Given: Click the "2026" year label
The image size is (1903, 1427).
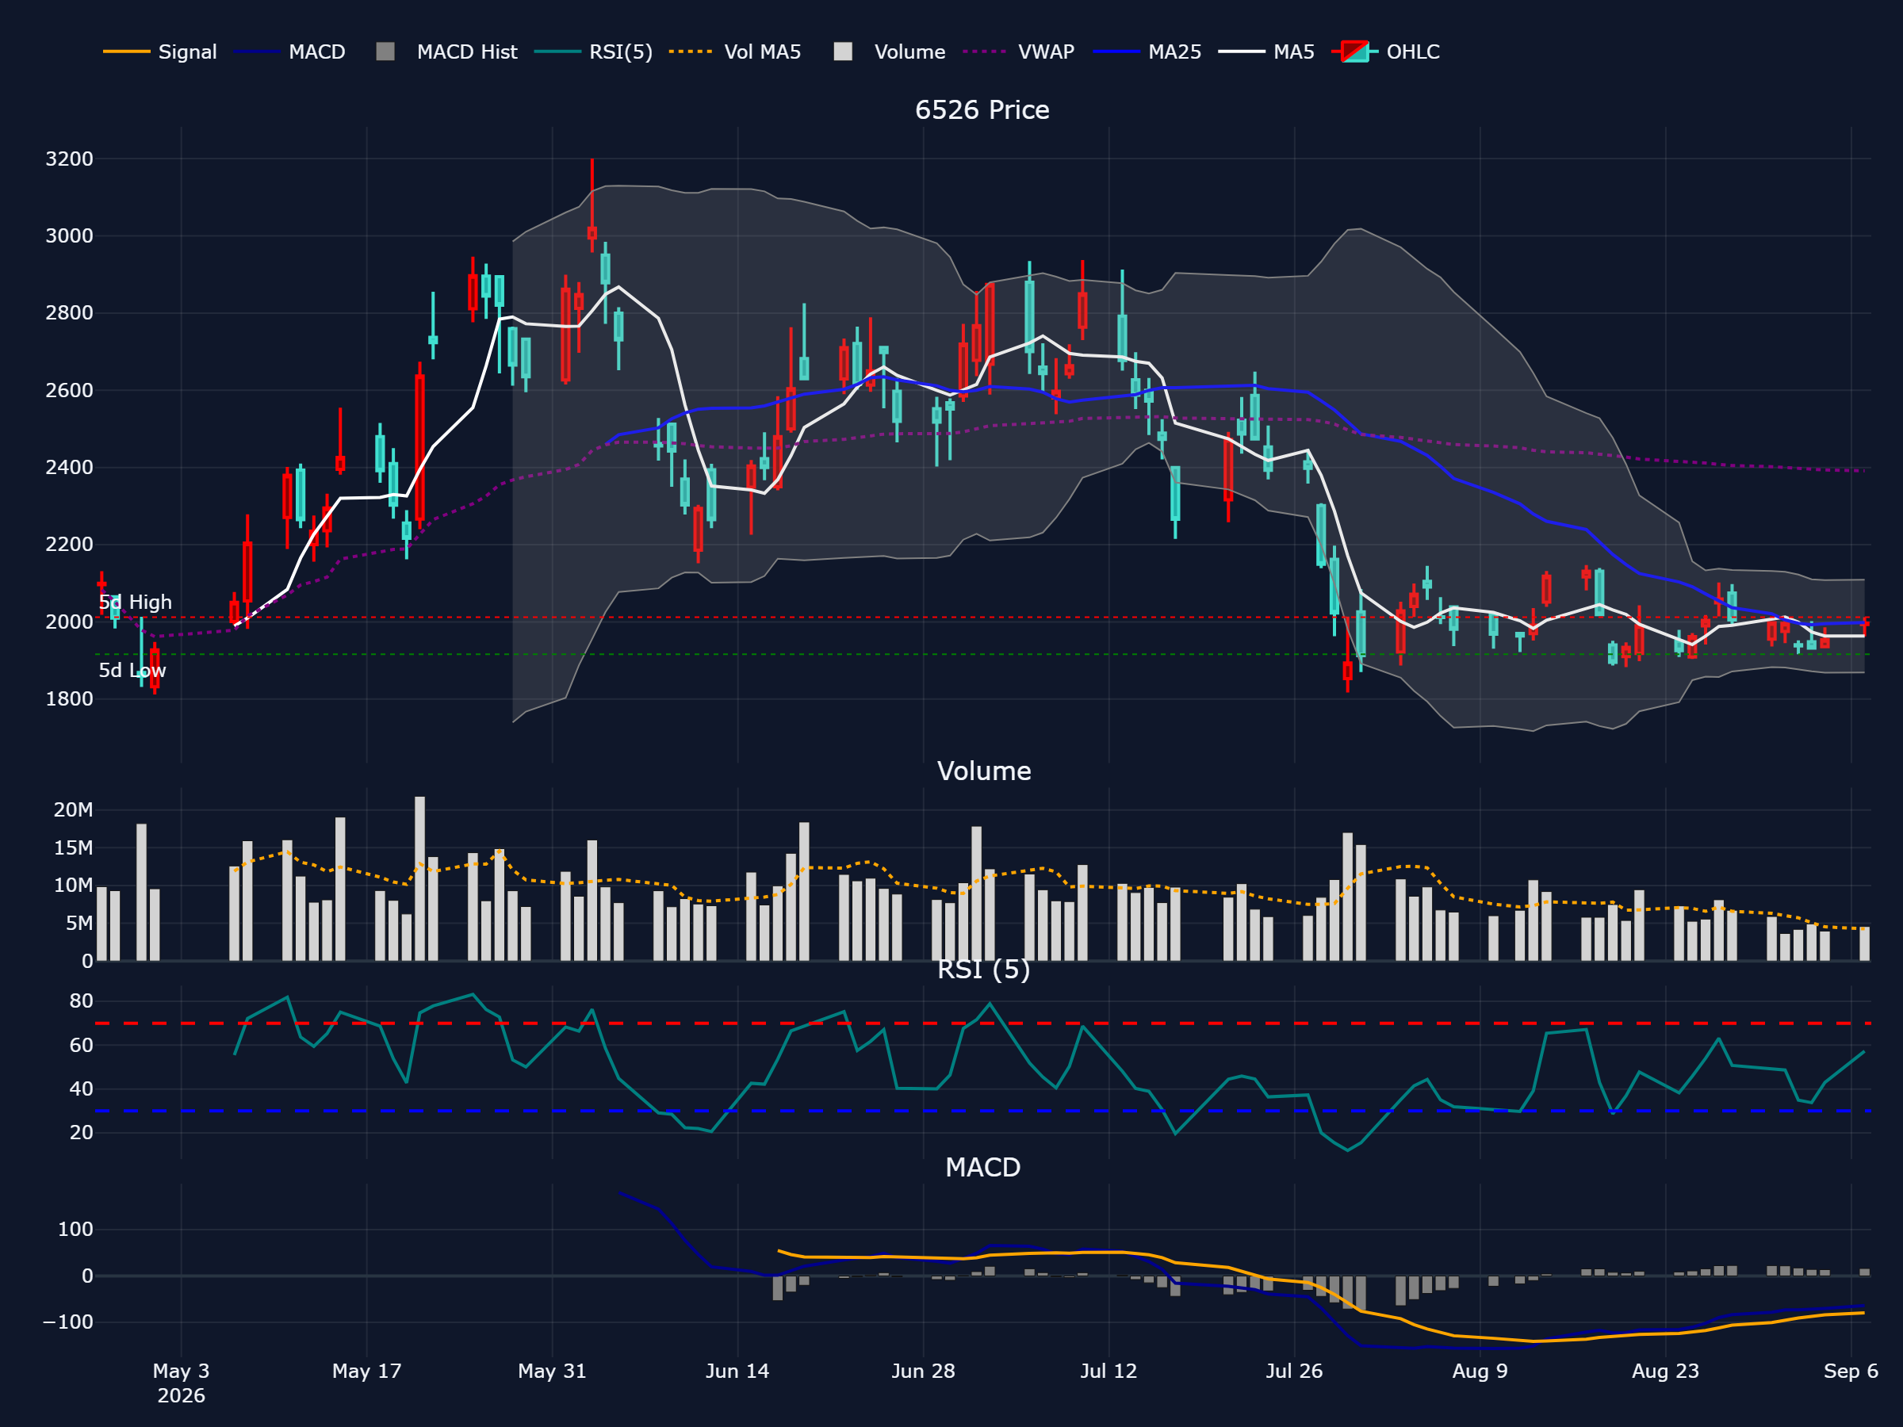Looking at the screenshot, I should tap(181, 1395).
